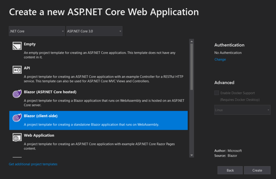
Task: Click the Advanced heading
Action: point(224,83)
